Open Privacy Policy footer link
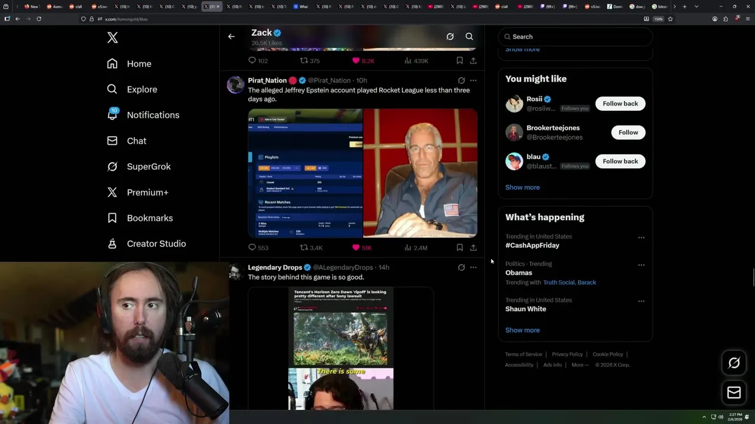 (x=567, y=355)
